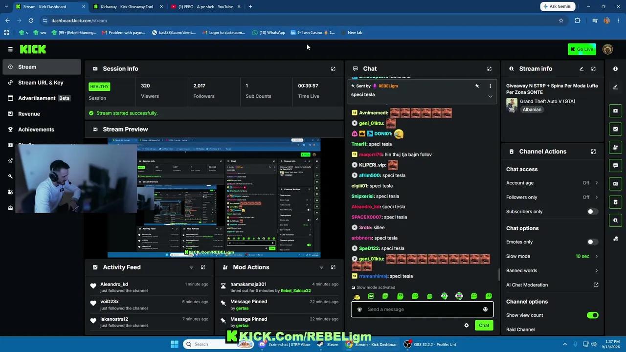The width and height of the screenshot is (626, 352).
Task: Click the info icon in the right sidebar
Action: (x=615, y=69)
